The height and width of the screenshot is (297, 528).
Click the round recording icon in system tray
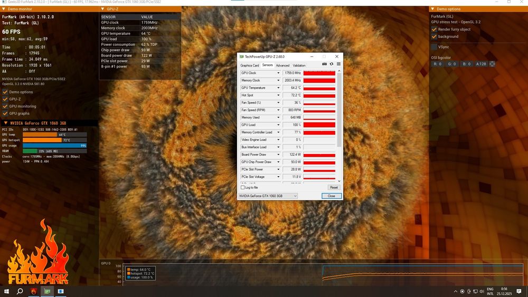pyautogui.click(x=463, y=291)
